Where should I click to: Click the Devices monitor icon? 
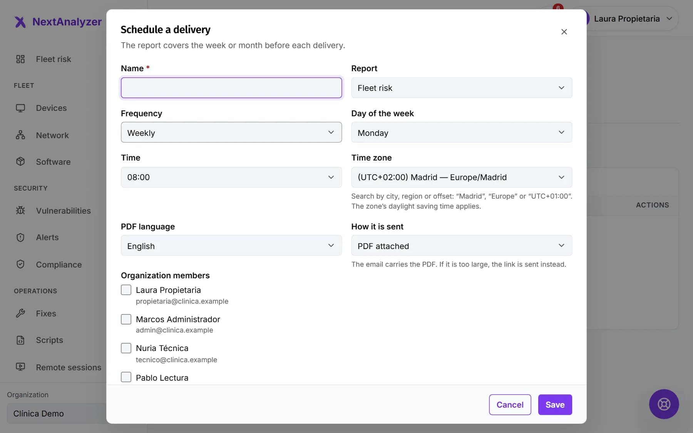[20, 108]
